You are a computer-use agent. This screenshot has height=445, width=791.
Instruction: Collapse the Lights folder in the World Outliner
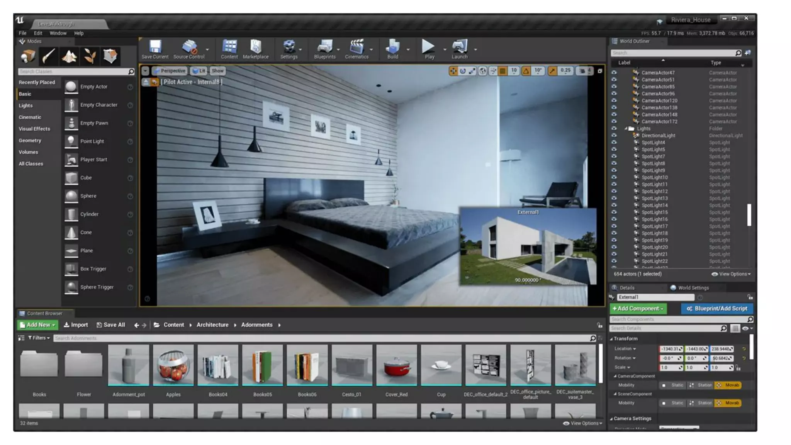(626, 129)
